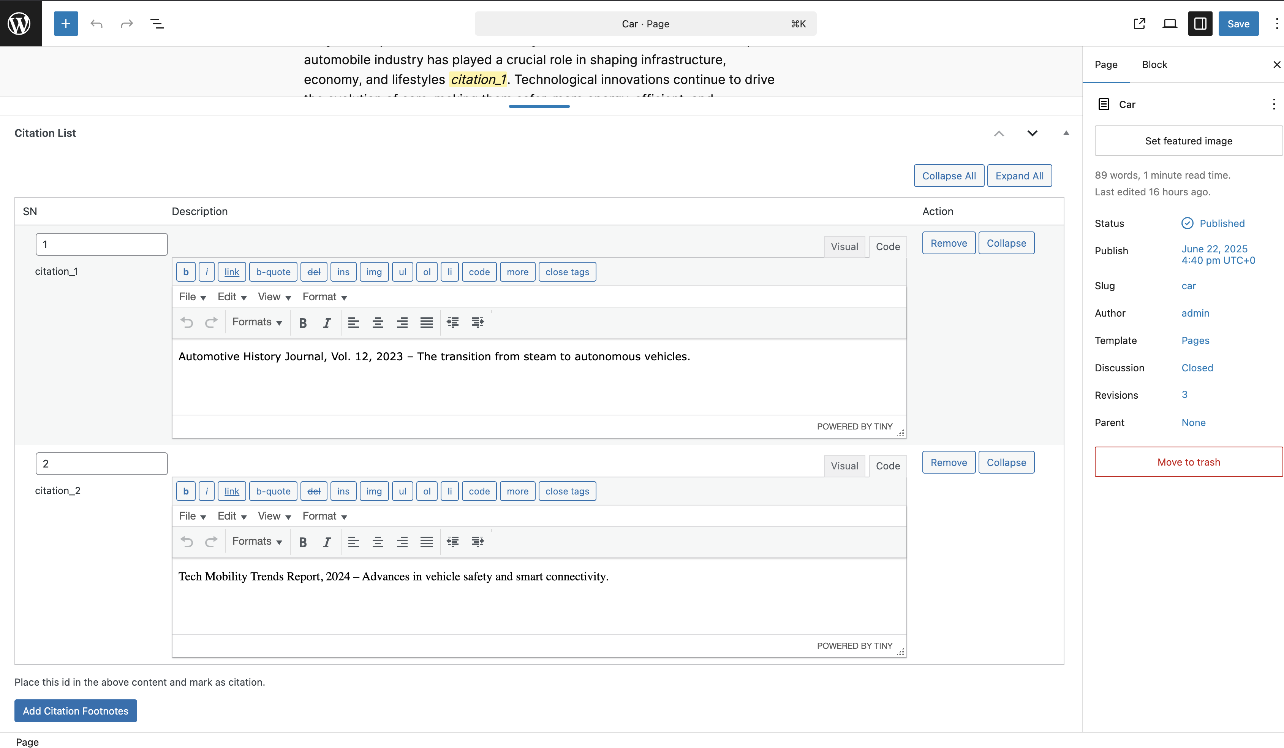The height and width of the screenshot is (748, 1284).
Task: Move Citation List panel up
Action: [999, 133]
